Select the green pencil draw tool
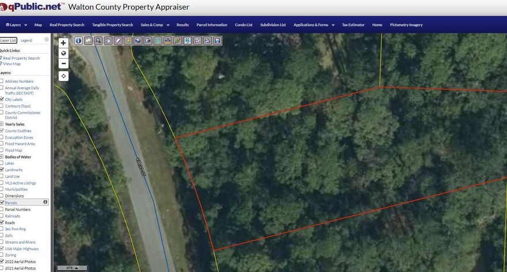The image size is (507, 272). 177,41
